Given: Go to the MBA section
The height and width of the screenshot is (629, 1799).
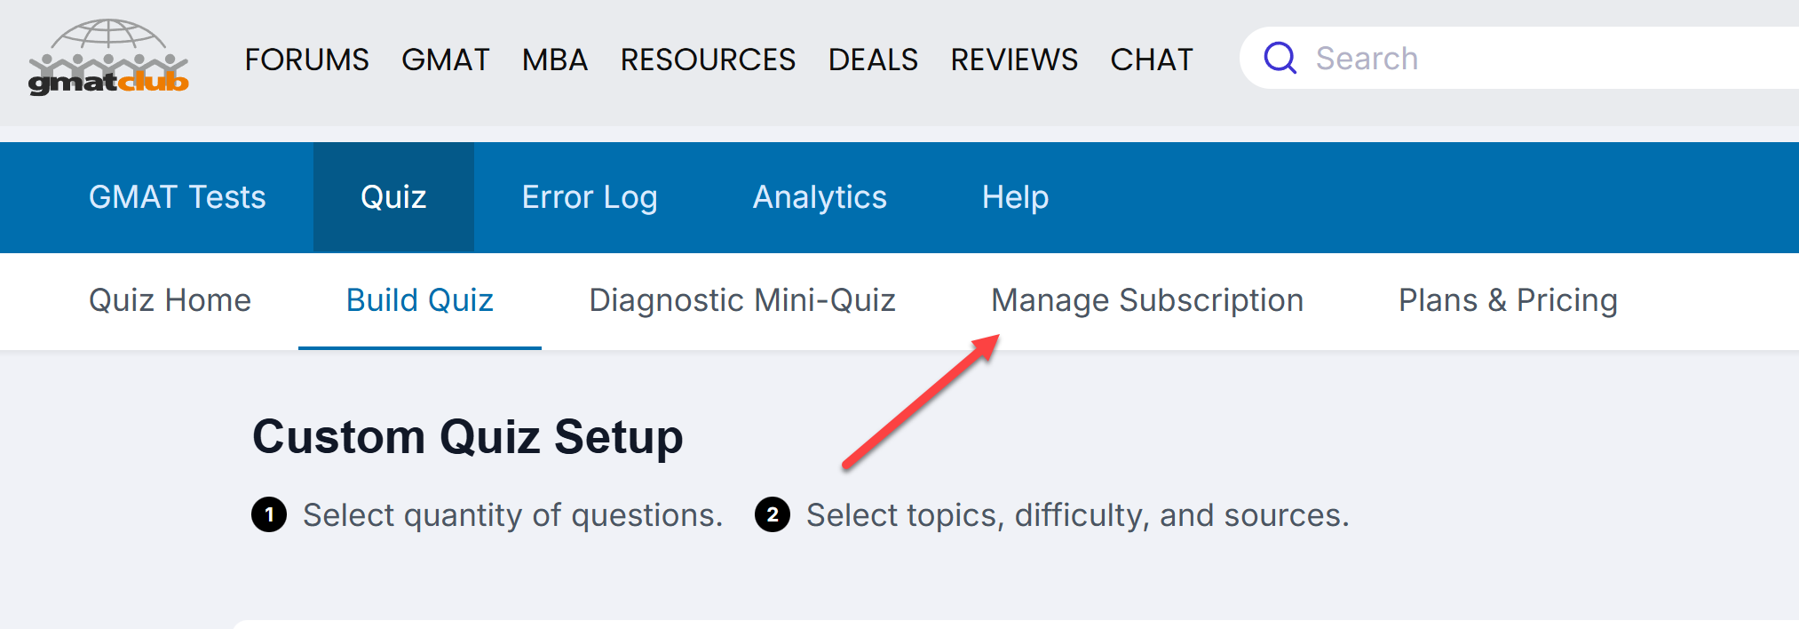Looking at the screenshot, I should point(555,60).
